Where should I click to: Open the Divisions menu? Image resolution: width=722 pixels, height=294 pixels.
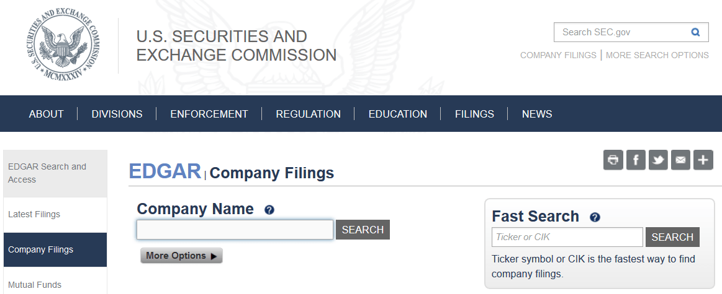[x=117, y=114]
